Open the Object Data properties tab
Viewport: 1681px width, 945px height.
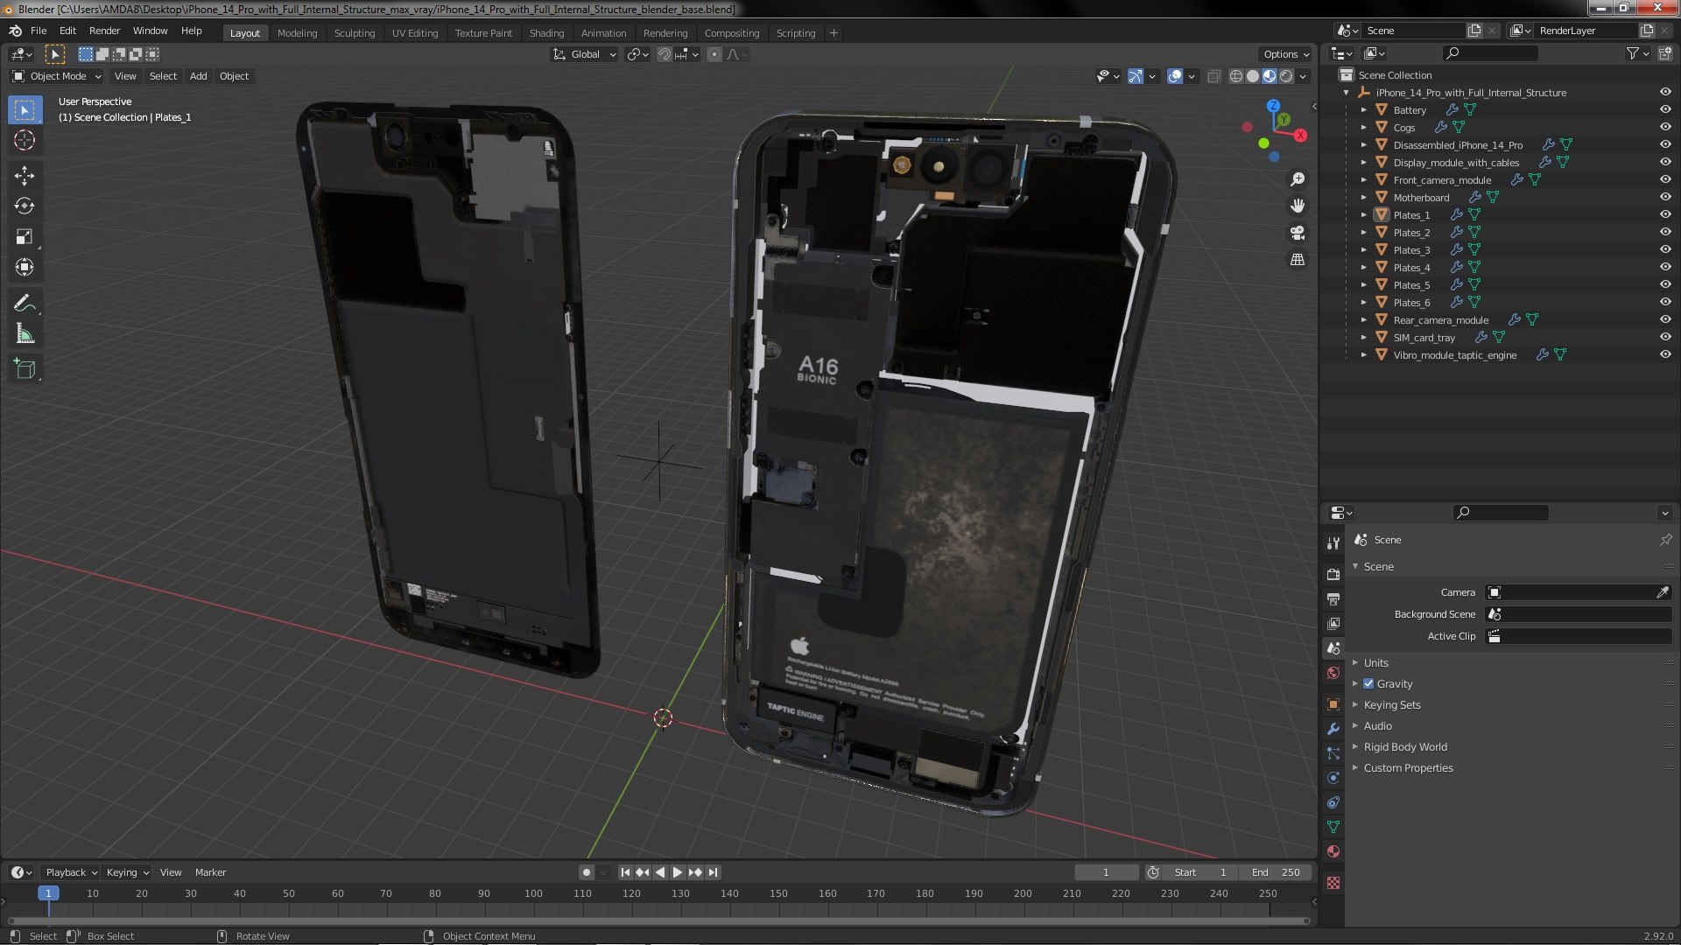click(x=1333, y=827)
